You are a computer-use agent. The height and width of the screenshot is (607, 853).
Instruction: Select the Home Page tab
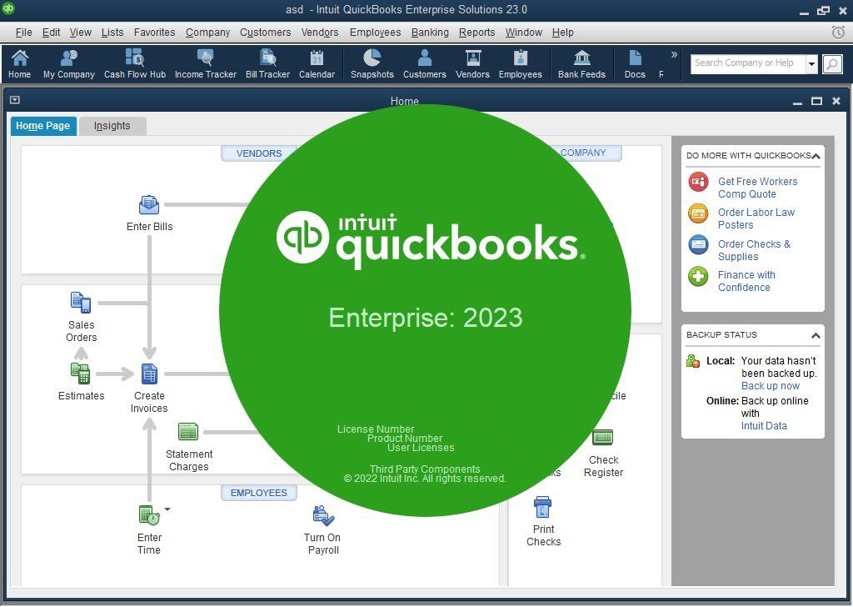[x=43, y=126]
